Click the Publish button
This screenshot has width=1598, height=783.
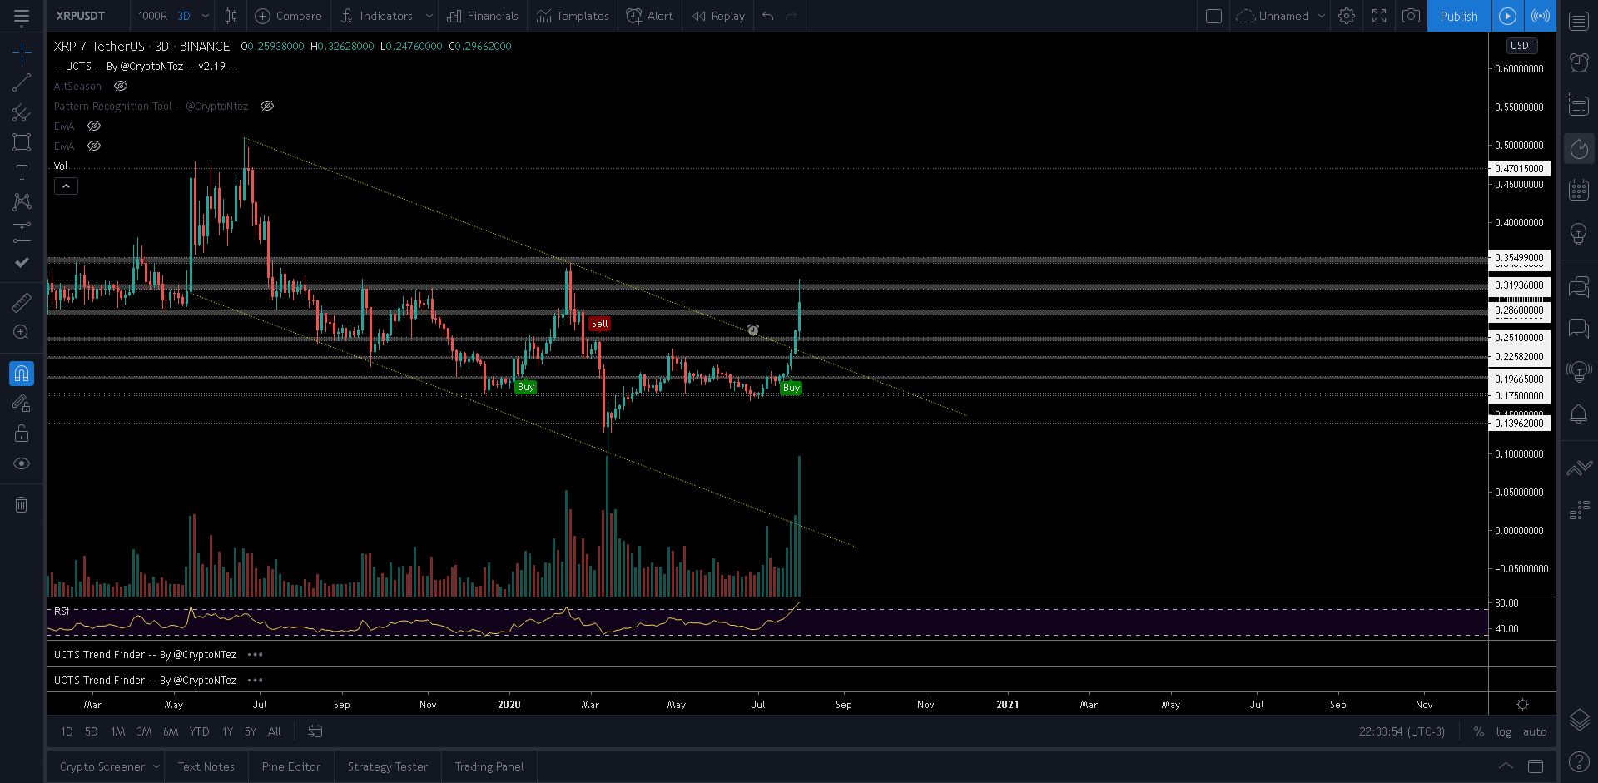pos(1458,16)
